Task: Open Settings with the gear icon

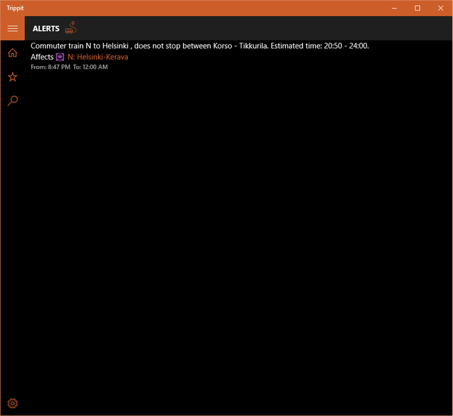Action: (12, 403)
